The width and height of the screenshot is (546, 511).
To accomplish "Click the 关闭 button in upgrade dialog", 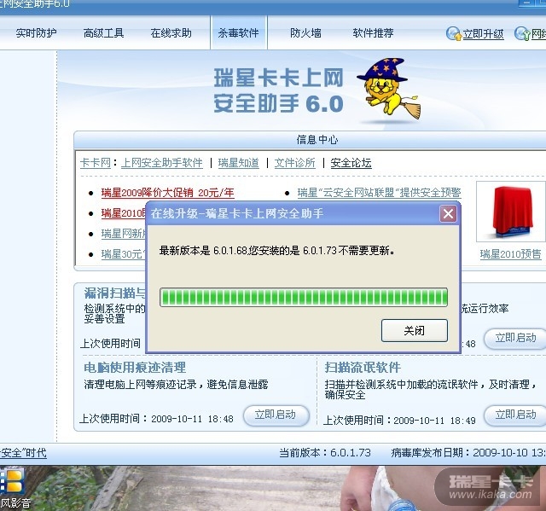I will [x=415, y=330].
